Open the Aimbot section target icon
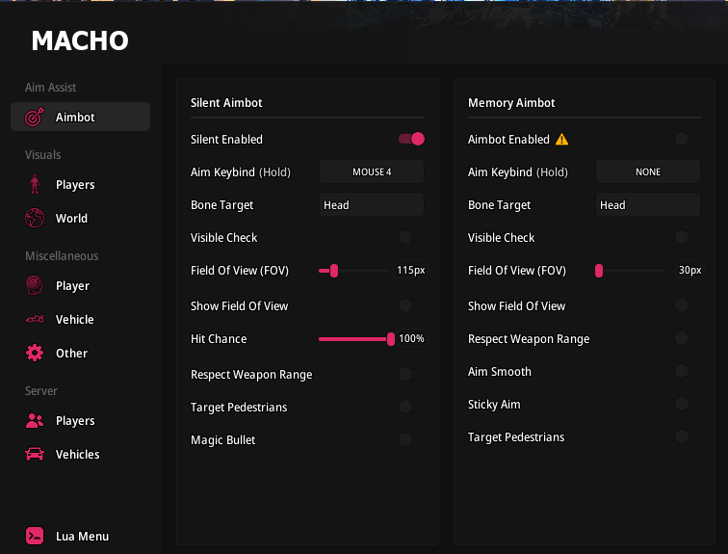This screenshot has height=554, width=728. tap(35, 118)
